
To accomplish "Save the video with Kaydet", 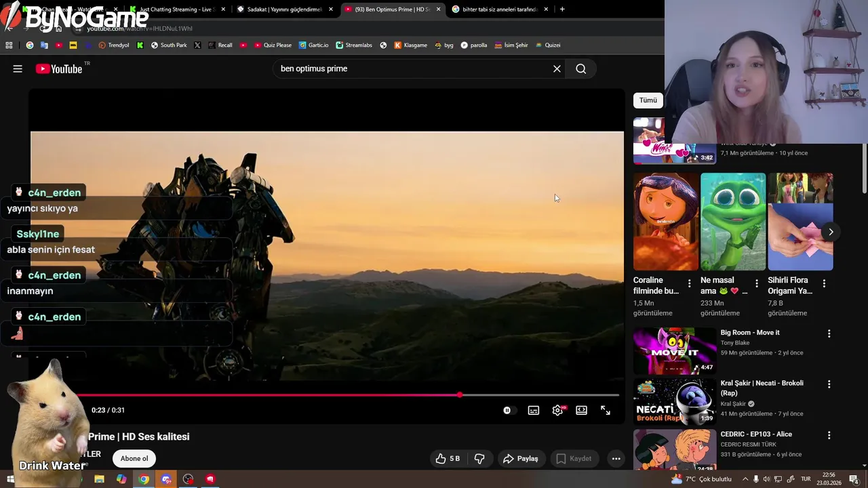I will pos(574,458).
